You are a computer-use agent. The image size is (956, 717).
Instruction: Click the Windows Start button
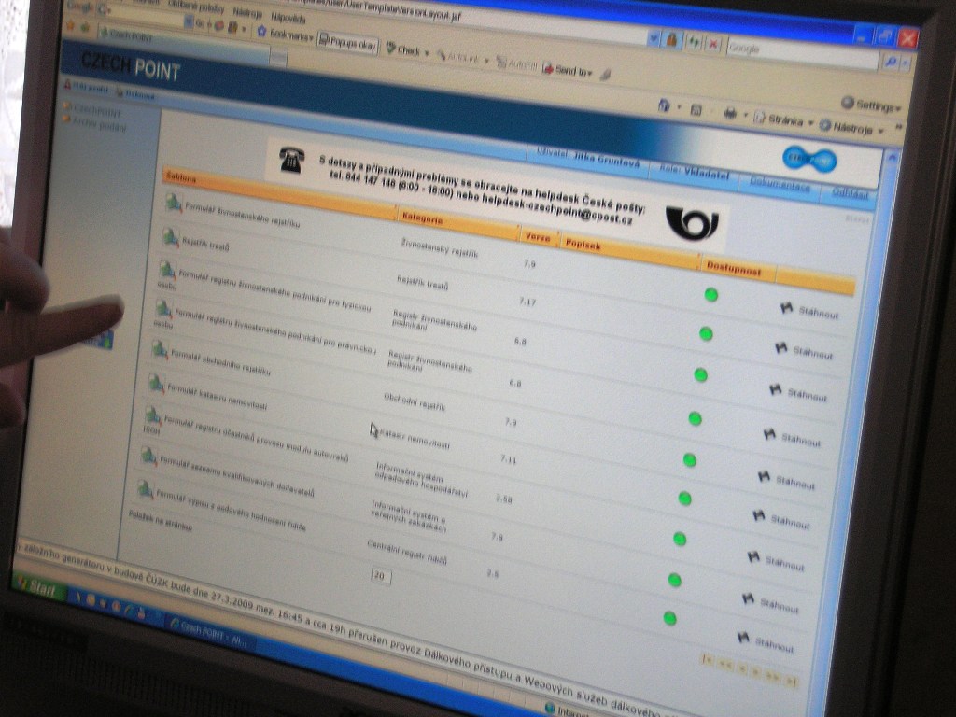(39, 586)
